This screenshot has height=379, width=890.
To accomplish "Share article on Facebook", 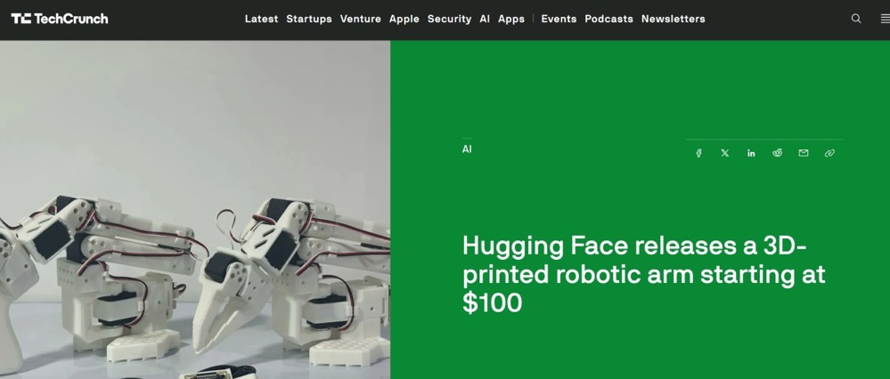I will tap(698, 153).
